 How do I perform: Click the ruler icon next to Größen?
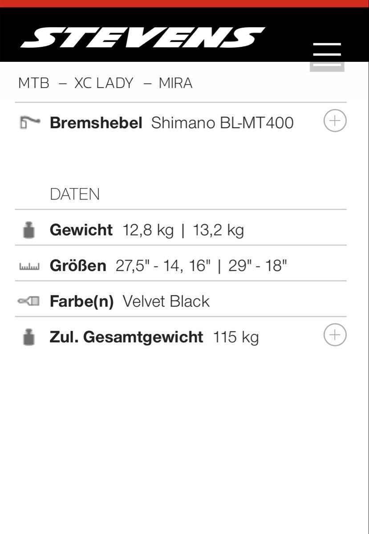coord(29,267)
